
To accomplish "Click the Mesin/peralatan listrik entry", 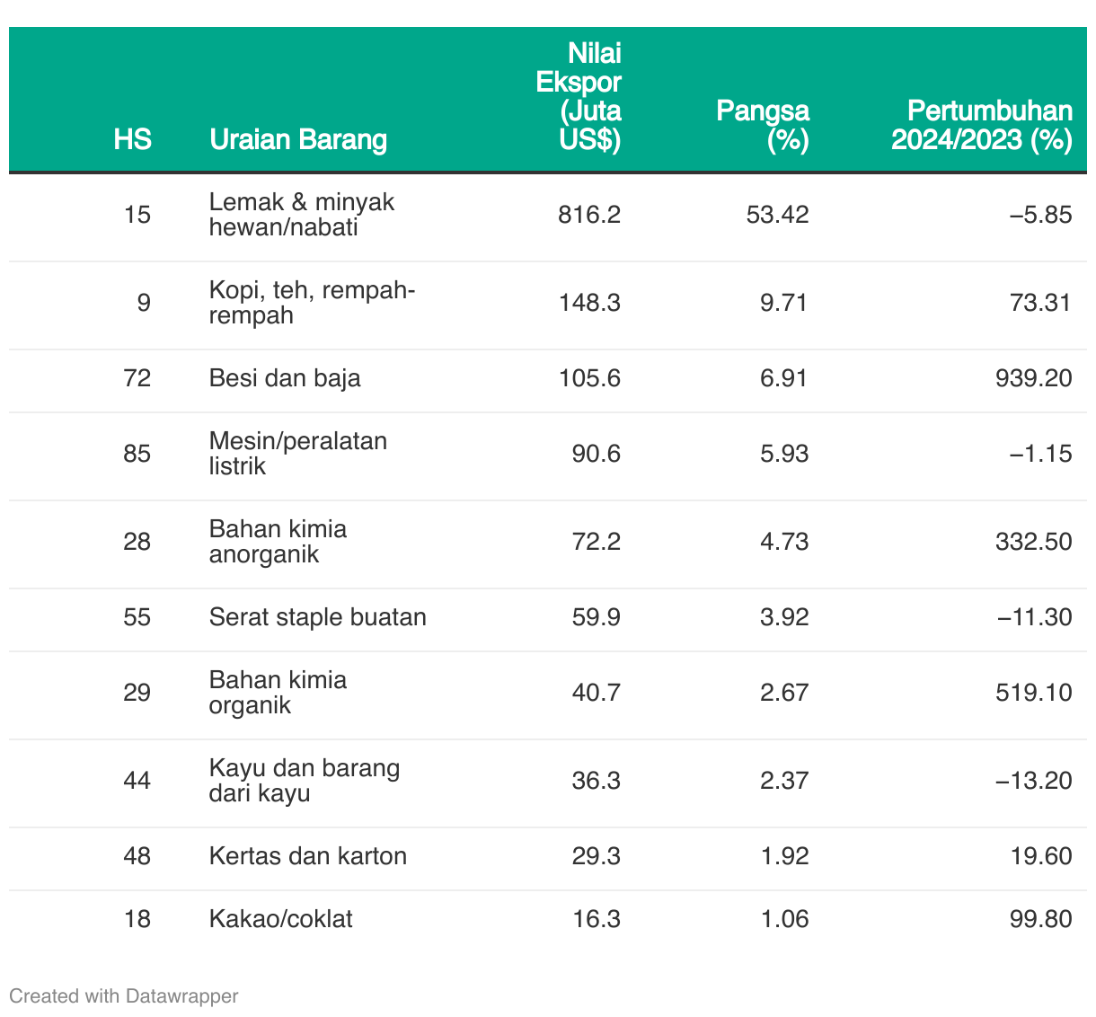I will pyautogui.click(x=298, y=454).
